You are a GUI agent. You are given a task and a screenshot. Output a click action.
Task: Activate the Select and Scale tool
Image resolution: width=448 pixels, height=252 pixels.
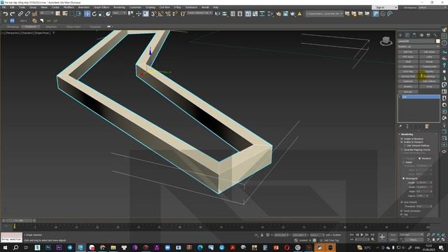click(101, 14)
